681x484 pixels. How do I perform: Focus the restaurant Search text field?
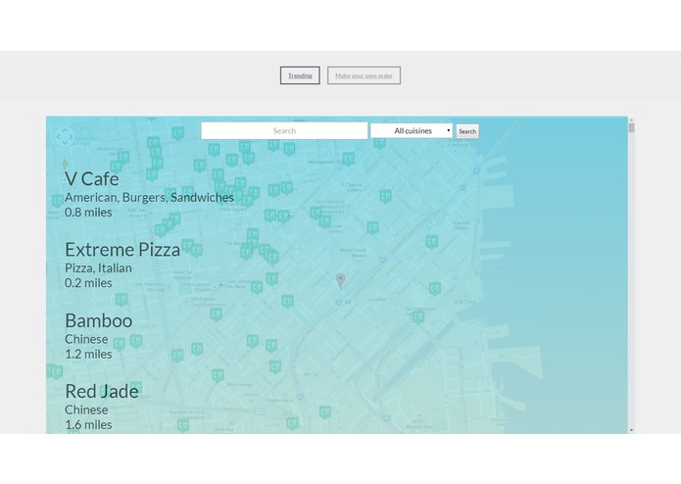[284, 130]
